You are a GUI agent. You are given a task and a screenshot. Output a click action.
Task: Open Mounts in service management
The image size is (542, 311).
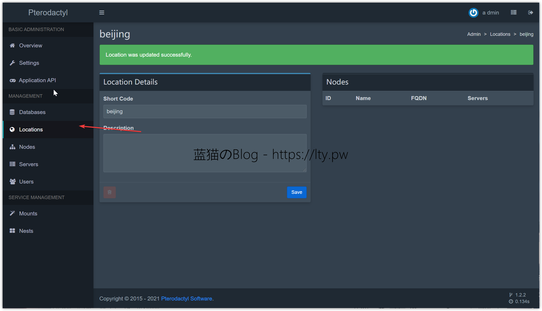tap(28, 214)
